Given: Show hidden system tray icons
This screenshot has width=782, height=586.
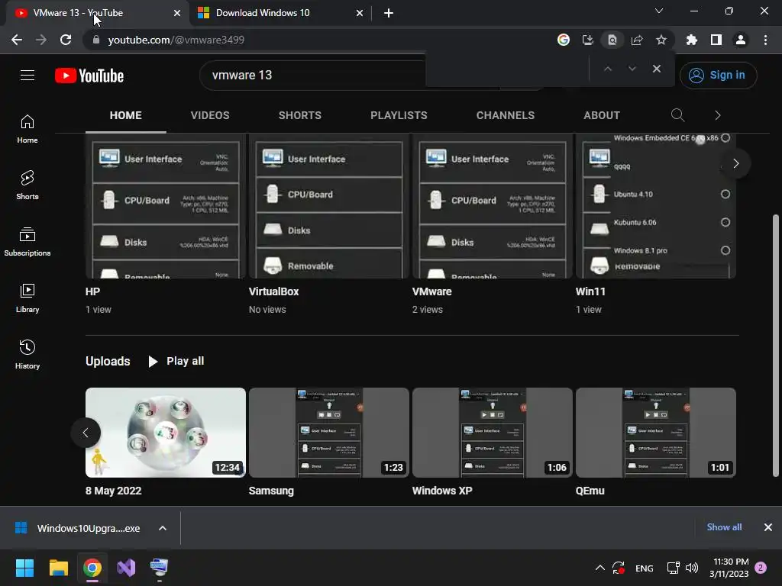Looking at the screenshot, I should pyautogui.click(x=600, y=568).
